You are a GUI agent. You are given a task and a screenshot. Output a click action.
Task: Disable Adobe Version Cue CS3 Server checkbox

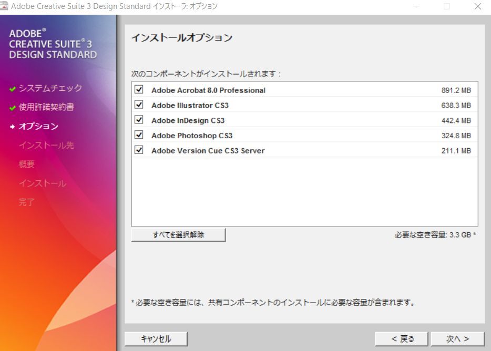point(139,150)
